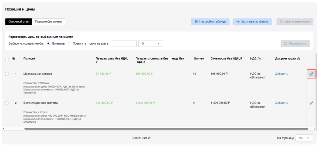Image resolution: width=319 pixels, height=146 pixels.
Task: Open the rows-per-page dropdown showing 10
Action: pyautogui.click(x=304, y=138)
